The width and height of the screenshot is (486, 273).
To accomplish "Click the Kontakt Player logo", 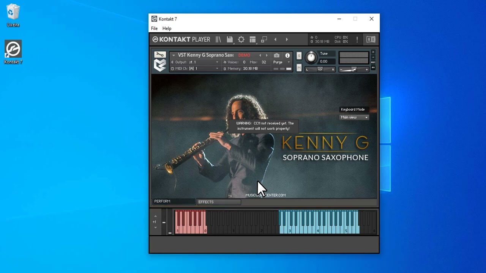I will coord(181,39).
